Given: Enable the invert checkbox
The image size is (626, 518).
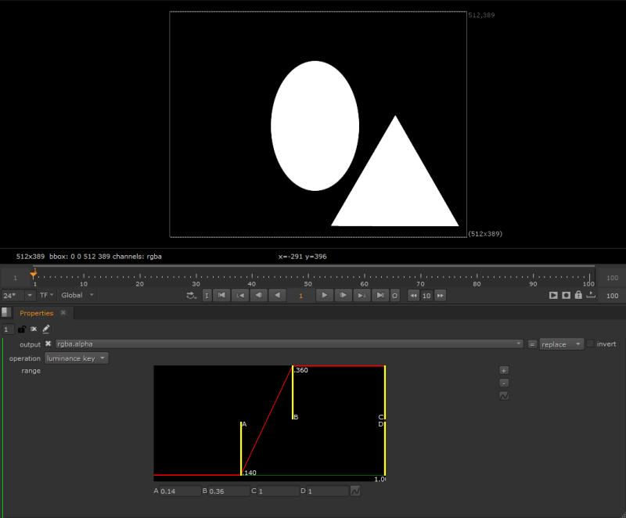Looking at the screenshot, I should tap(591, 344).
